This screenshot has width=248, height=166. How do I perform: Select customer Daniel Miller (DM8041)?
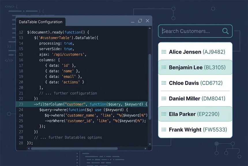(x=195, y=98)
